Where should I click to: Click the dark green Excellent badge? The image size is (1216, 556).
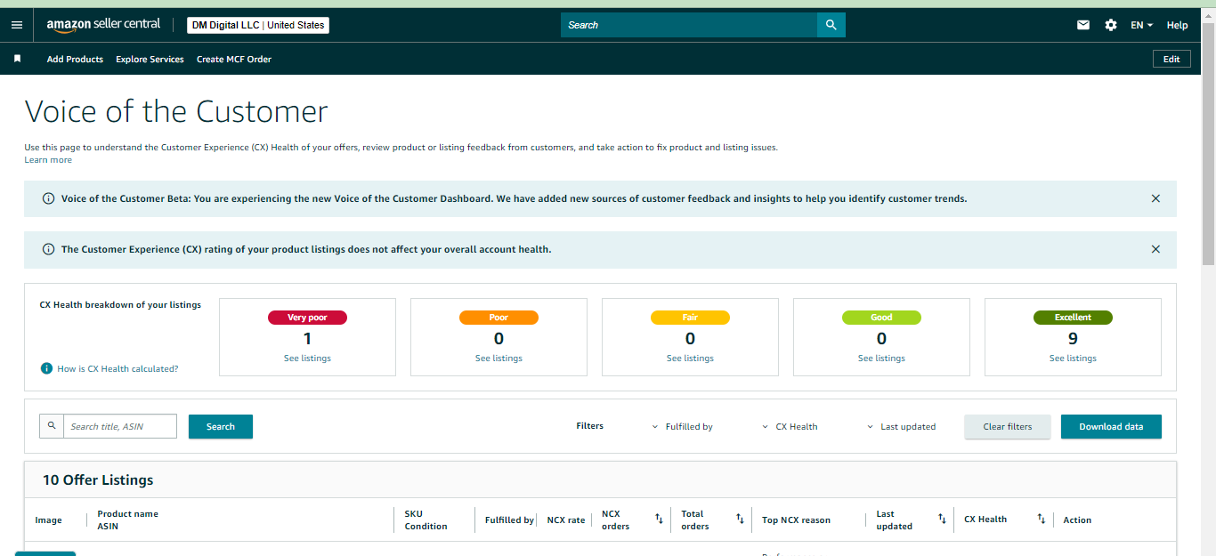click(1073, 318)
